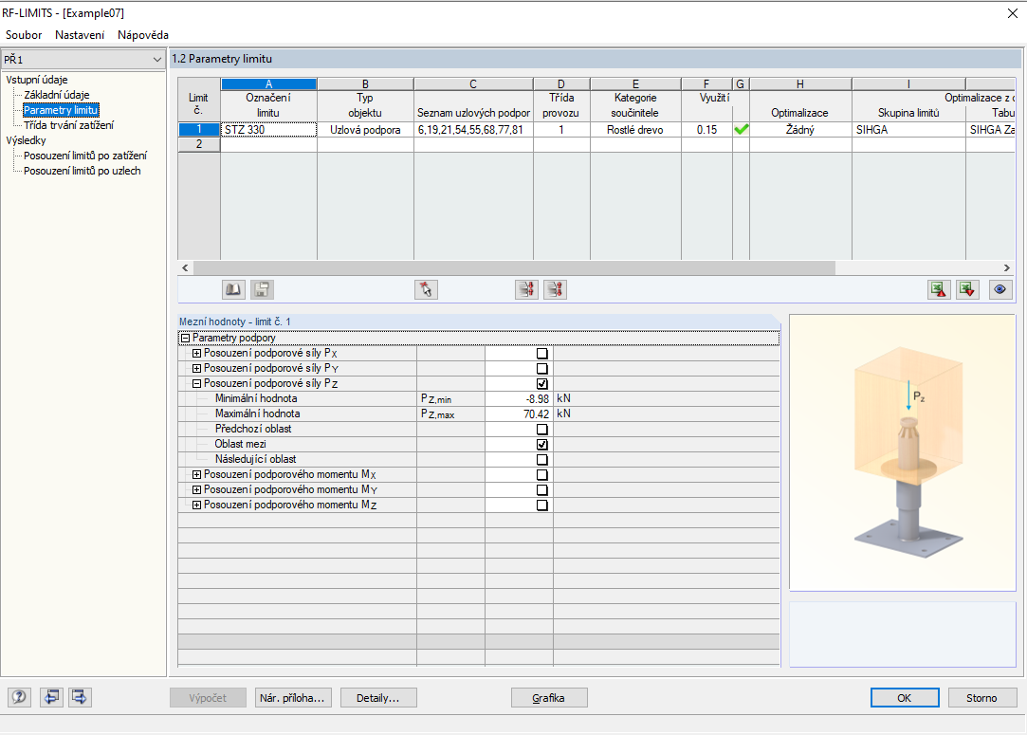Uncheck Posouzení podporové síly Pz checkbox
The height and width of the screenshot is (735, 1027).
(x=541, y=383)
